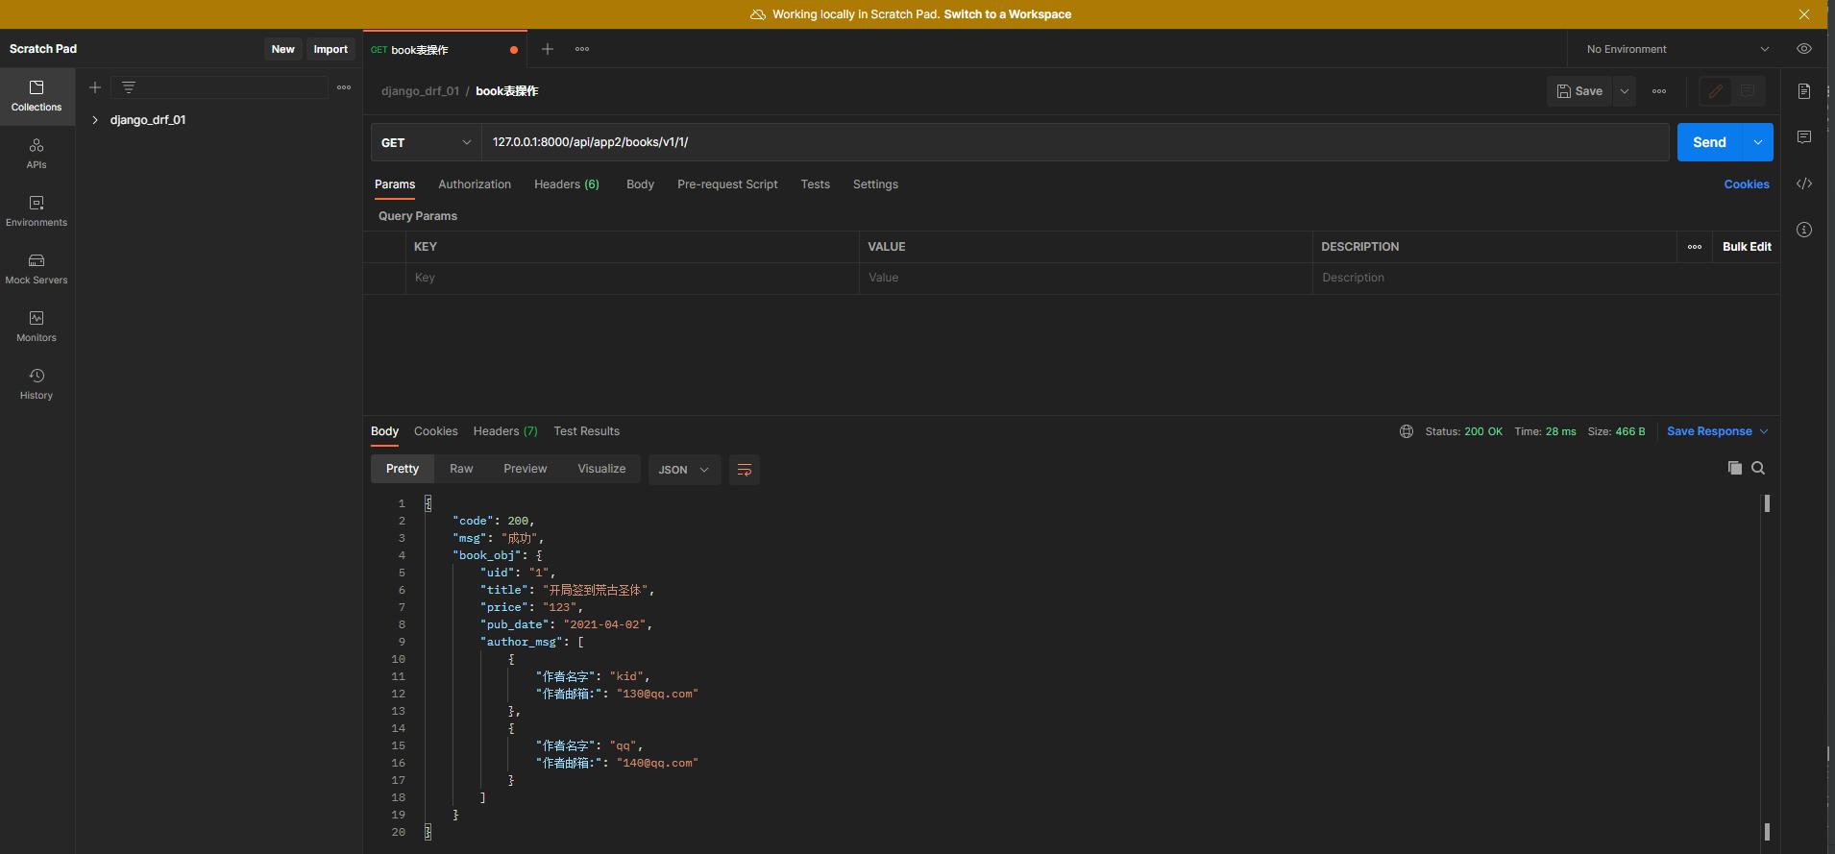Switch to comment mode icon

tap(1748, 91)
